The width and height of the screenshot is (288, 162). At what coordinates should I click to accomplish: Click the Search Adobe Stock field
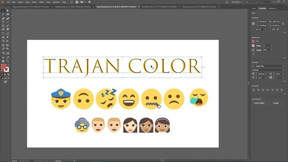tap(258, 2)
